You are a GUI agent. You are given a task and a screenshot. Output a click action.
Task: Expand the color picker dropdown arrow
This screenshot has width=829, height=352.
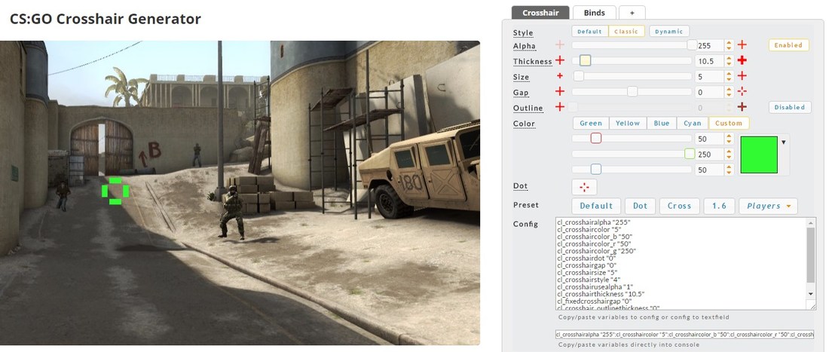click(784, 142)
